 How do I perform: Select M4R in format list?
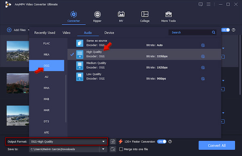[47, 110]
